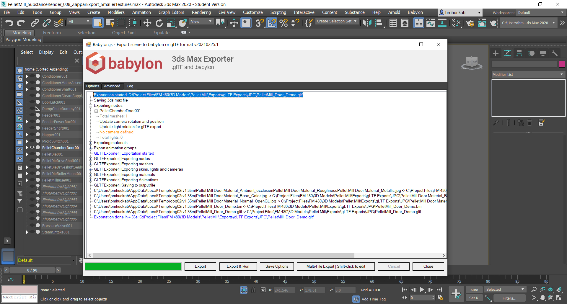
Task: Click the Align tool icon
Action: (379, 23)
